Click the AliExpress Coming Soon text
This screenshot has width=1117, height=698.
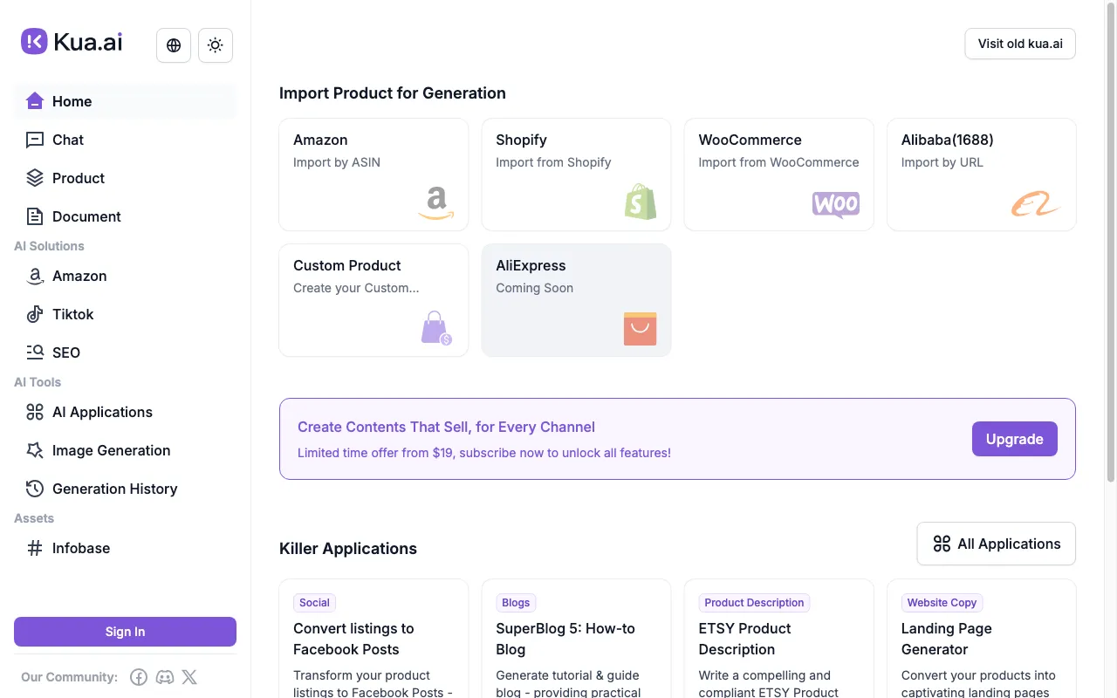(534, 288)
